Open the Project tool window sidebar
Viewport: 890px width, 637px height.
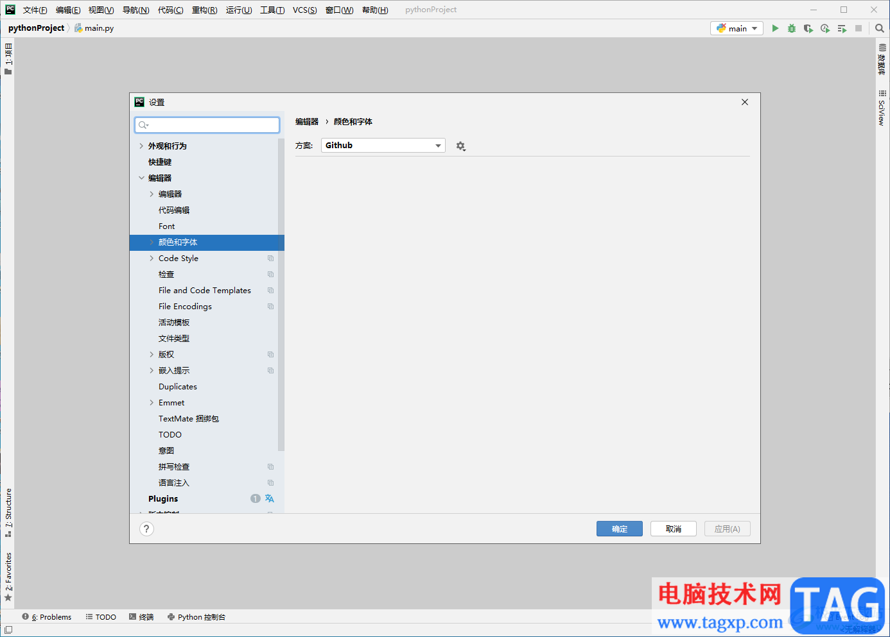(x=8, y=59)
